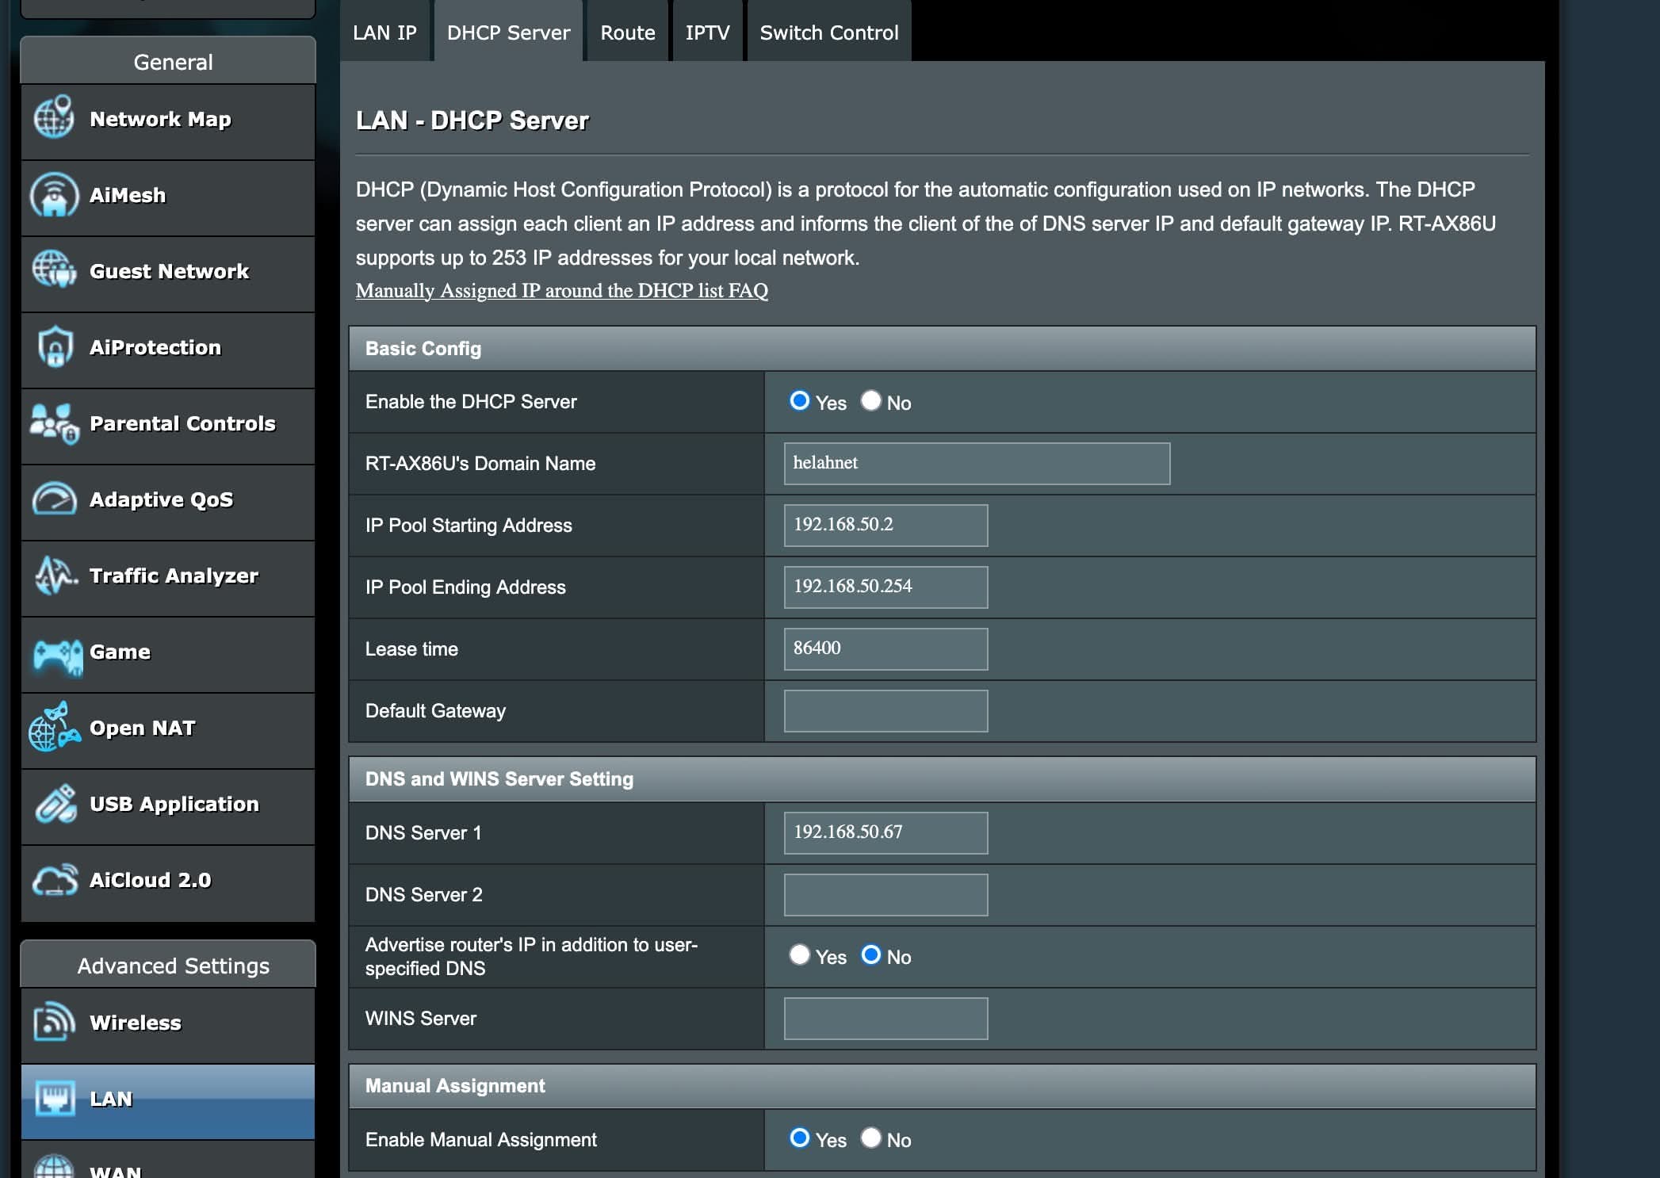The width and height of the screenshot is (1660, 1178).
Task: Select No for Enable Manual Assignment
Action: pos(871,1138)
